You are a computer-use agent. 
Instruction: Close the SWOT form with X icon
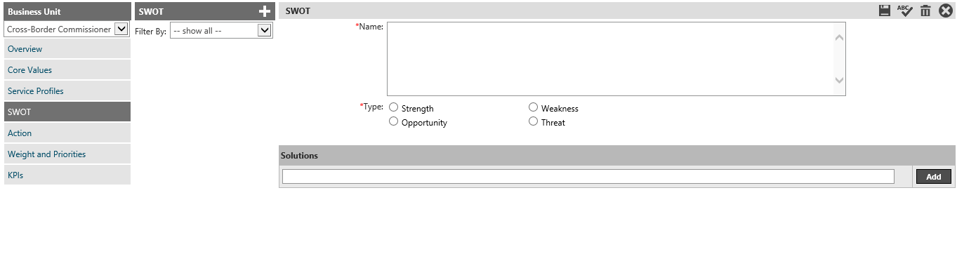(946, 11)
